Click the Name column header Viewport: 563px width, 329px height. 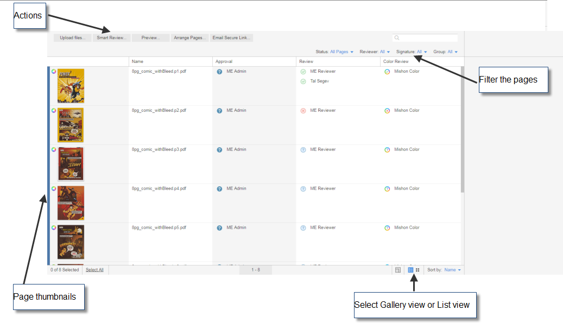138,61
